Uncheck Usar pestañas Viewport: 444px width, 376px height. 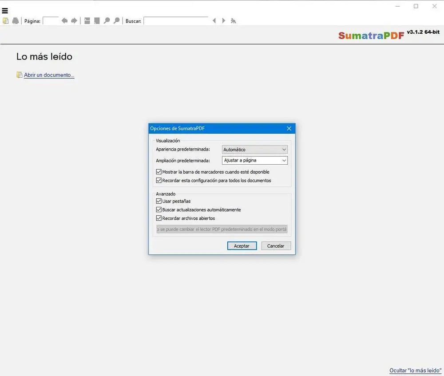(x=159, y=201)
